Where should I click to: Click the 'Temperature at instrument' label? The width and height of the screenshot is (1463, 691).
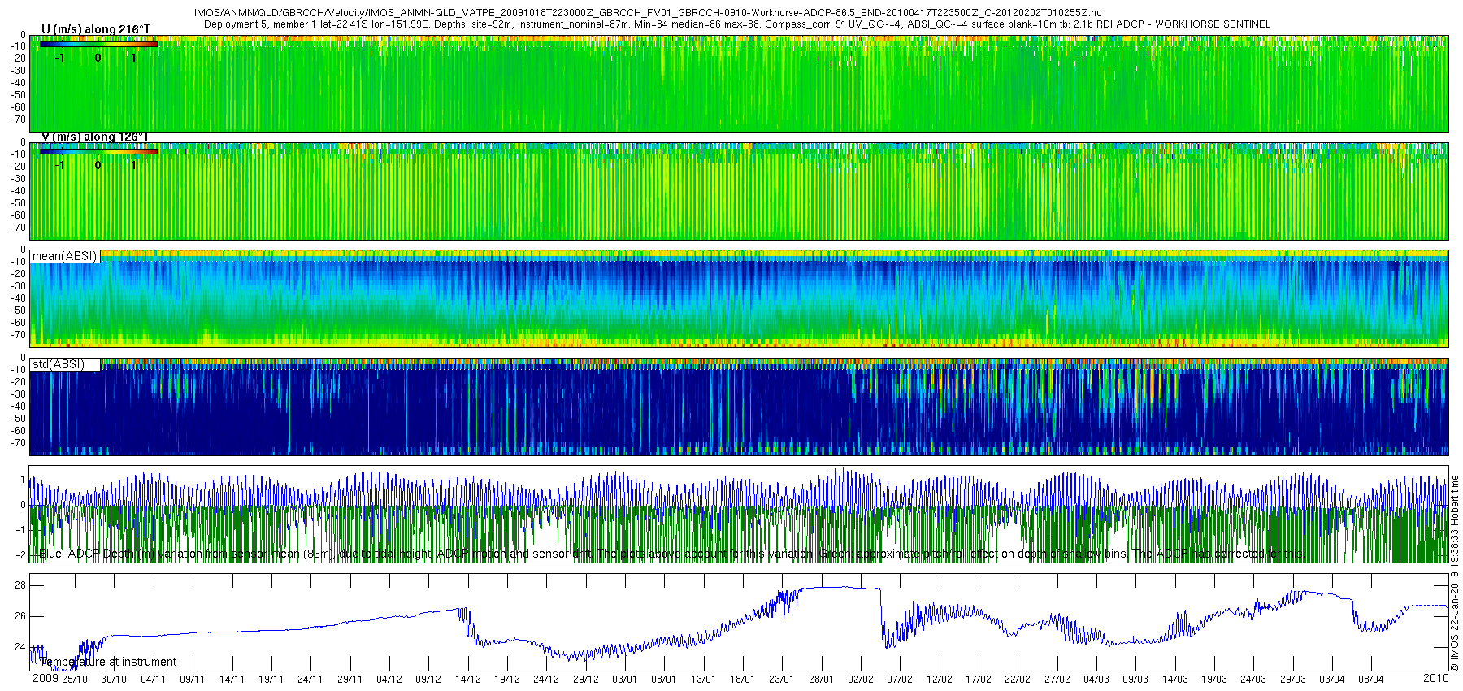point(108,662)
